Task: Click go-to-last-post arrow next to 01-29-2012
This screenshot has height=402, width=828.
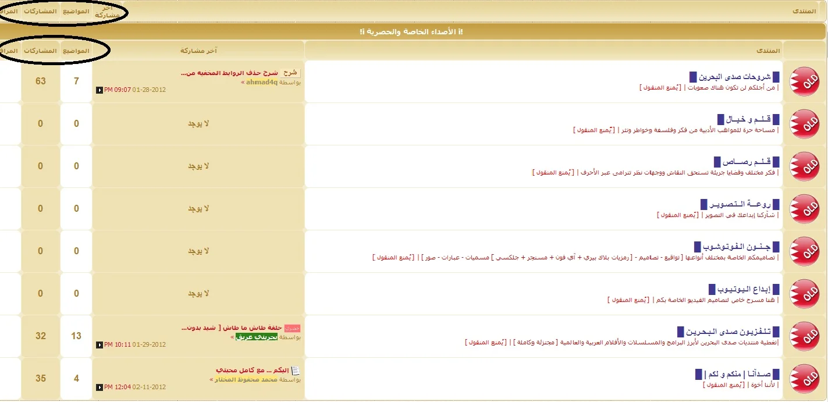Action: coord(99,345)
